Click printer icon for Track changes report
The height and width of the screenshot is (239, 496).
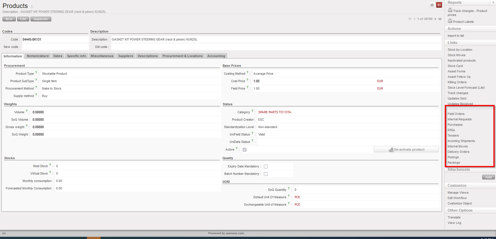point(450,10)
